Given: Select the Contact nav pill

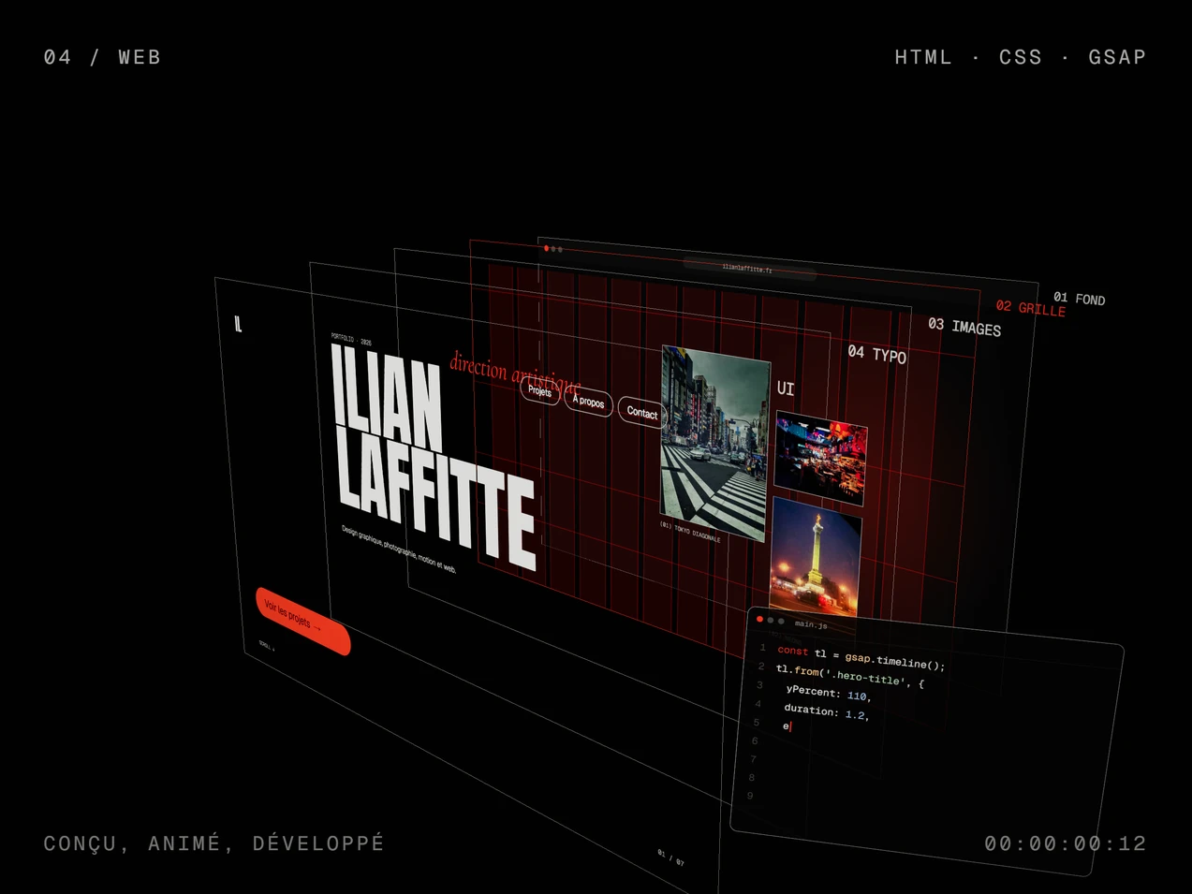Looking at the screenshot, I should (x=641, y=412).
